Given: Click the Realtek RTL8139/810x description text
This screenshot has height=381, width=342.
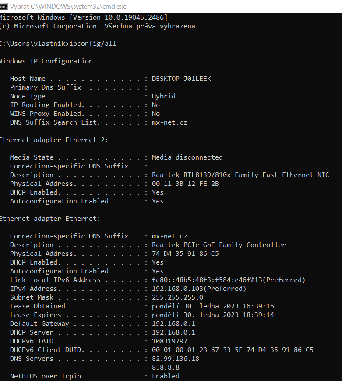Looking at the screenshot, I should [240, 175].
